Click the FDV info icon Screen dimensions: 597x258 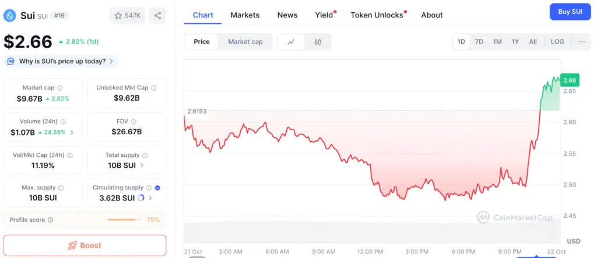(x=134, y=121)
